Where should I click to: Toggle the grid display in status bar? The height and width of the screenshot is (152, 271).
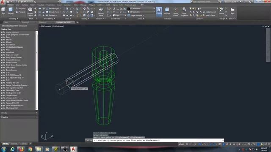[187, 144]
